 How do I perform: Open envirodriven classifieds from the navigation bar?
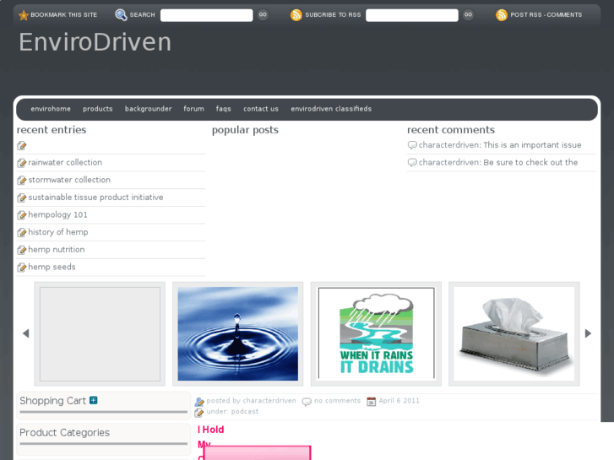point(331,109)
